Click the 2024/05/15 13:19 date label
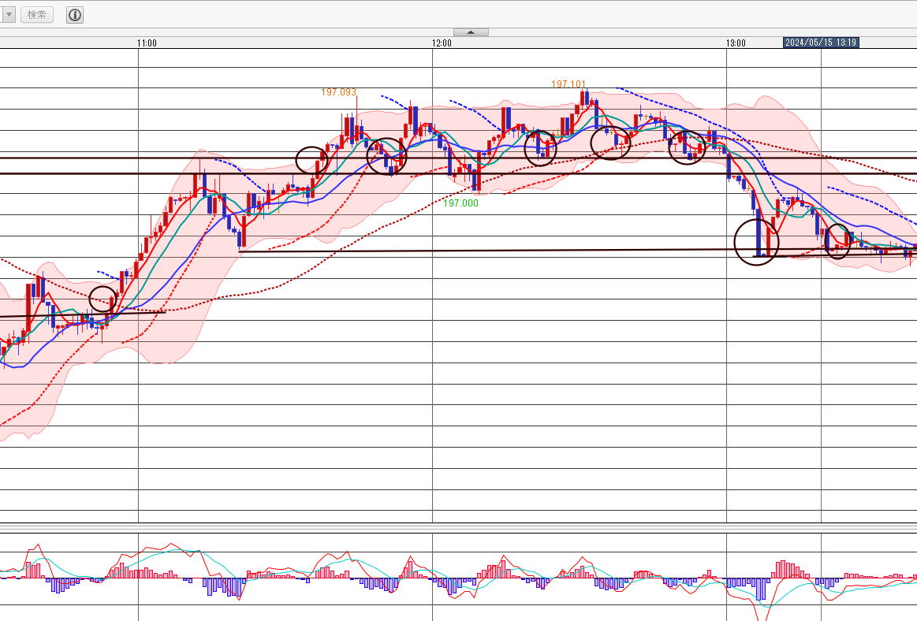The width and height of the screenshot is (917, 621). point(821,43)
